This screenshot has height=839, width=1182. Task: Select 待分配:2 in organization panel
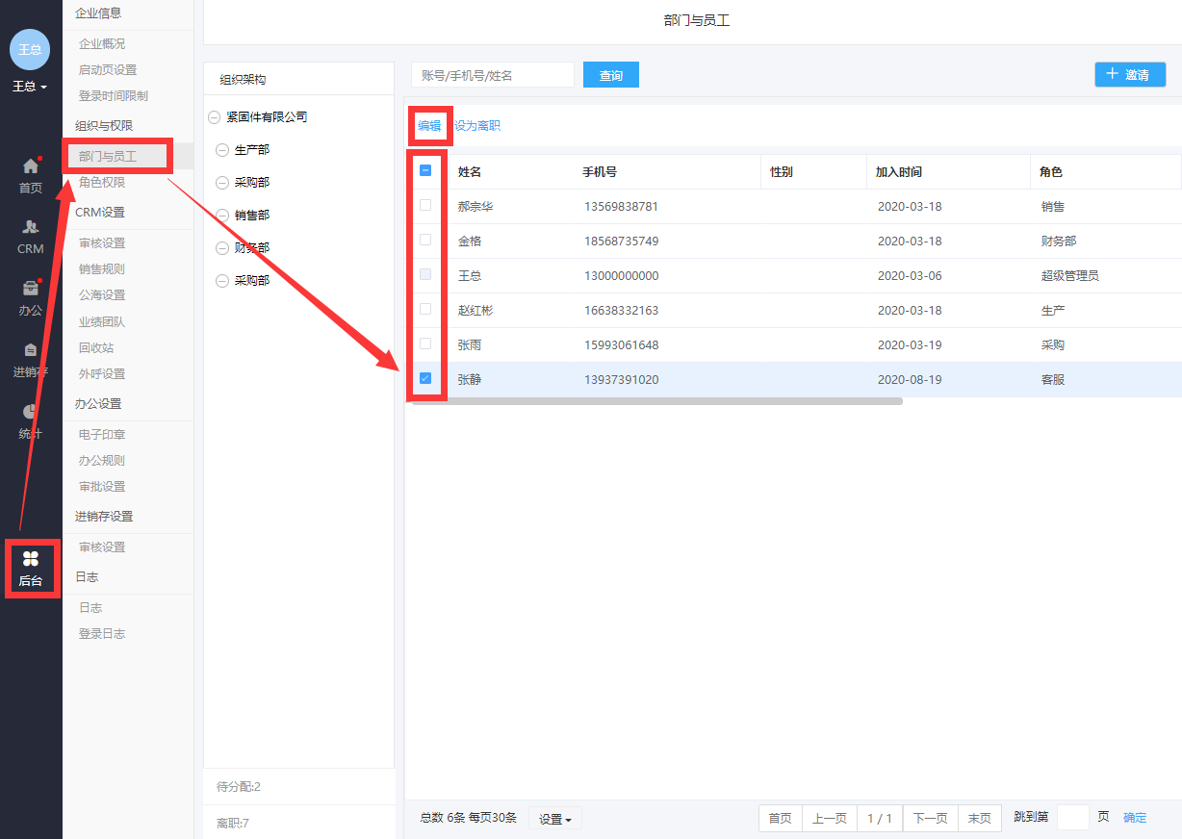tap(239, 787)
